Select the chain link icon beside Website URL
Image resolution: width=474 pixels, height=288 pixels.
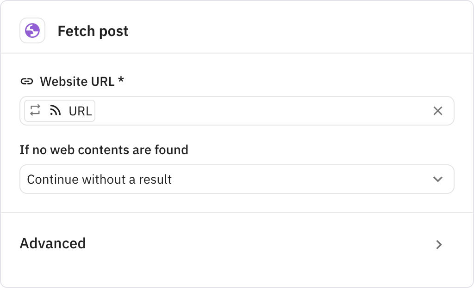[27, 81]
